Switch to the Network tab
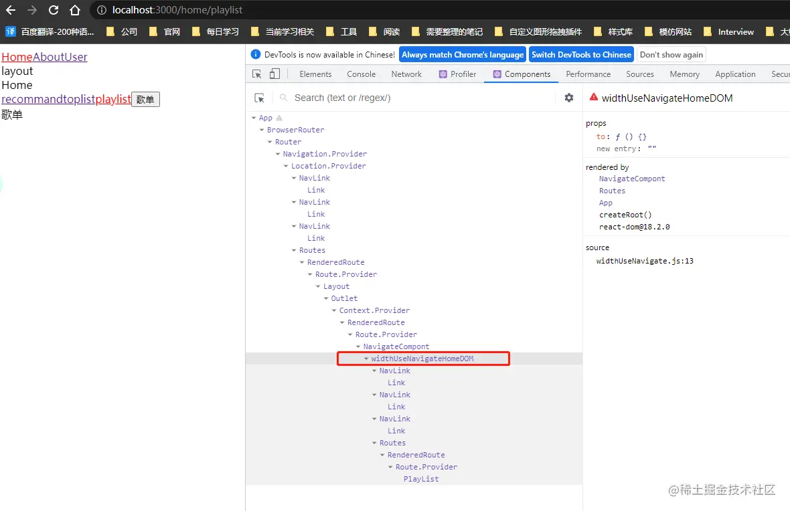Screen dimensions: 790x511 406,74
